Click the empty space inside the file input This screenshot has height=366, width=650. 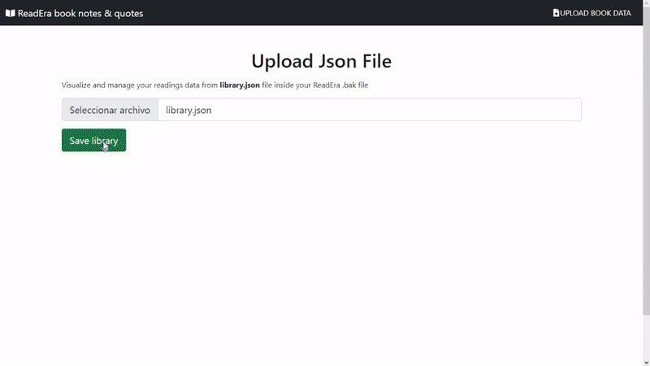(x=406, y=110)
